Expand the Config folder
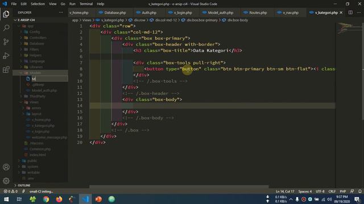The width and height of the screenshot is (364, 204). (40, 32)
